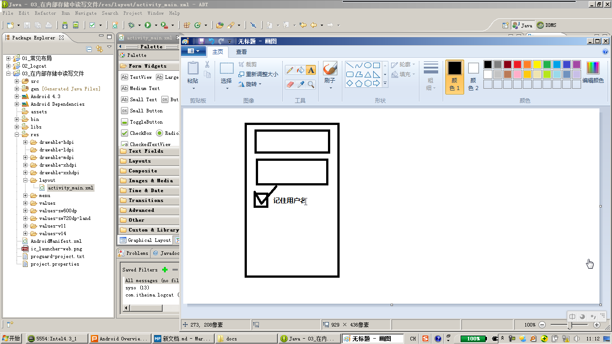This screenshot has height=344, width=612.
Task: Click the Paint zoom slider handle
Action: (569, 325)
